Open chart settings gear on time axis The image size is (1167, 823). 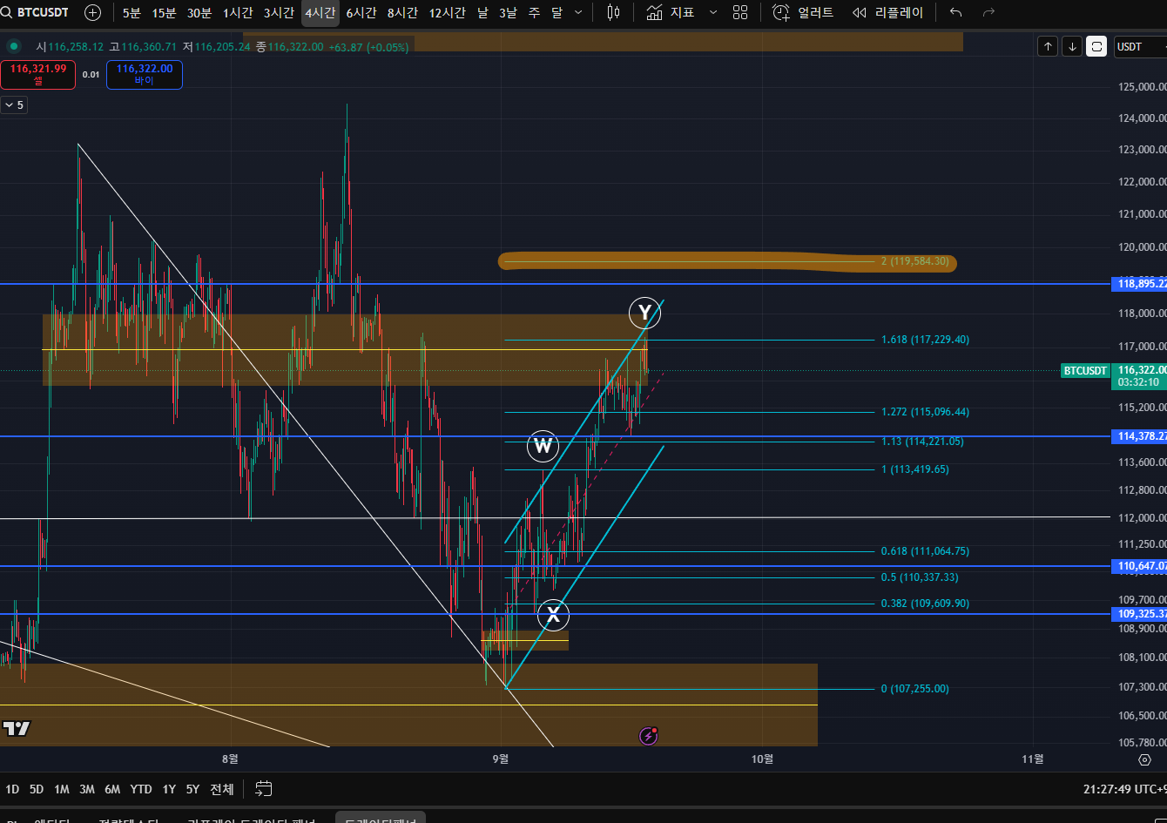tap(1144, 759)
